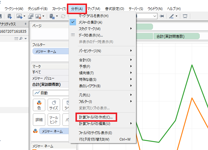Click the data pane sort arrows

pyautogui.click(x=25, y=24)
